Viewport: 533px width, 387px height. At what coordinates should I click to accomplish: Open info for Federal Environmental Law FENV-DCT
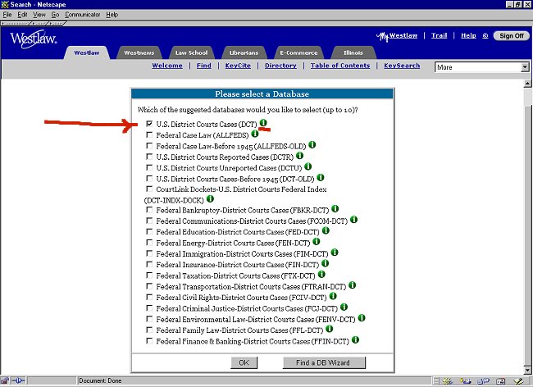[362, 317]
